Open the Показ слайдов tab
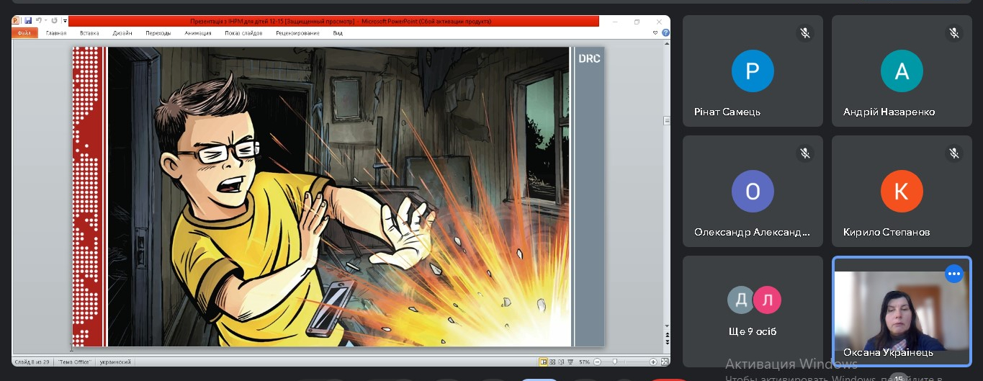The image size is (983, 381). 243,33
